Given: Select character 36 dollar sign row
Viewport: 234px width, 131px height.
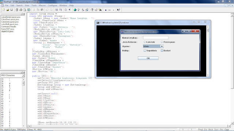Looking at the screenshot, I should pyautogui.click(x=11, y=86).
